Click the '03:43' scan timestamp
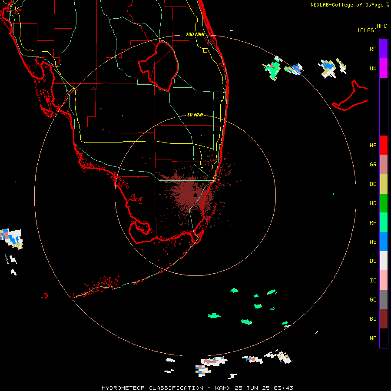Image resolution: width=391 pixels, height=391 pixels. coord(283,388)
